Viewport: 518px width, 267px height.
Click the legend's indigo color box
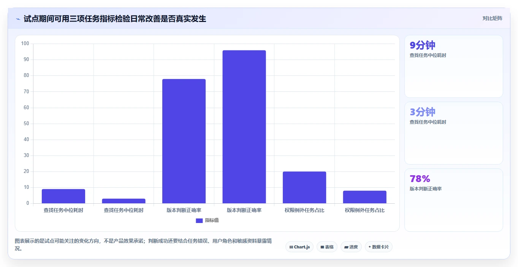tap(199, 221)
